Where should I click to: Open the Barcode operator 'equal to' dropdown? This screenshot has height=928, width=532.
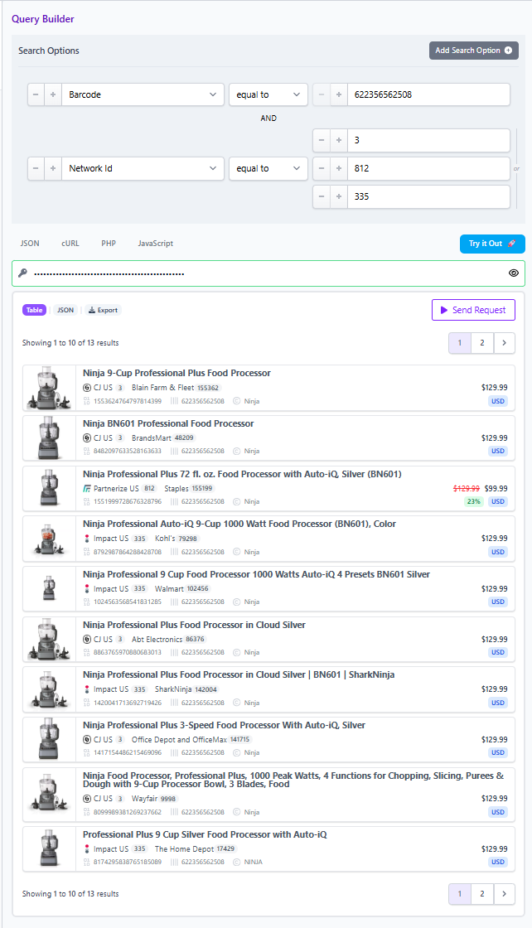268,94
